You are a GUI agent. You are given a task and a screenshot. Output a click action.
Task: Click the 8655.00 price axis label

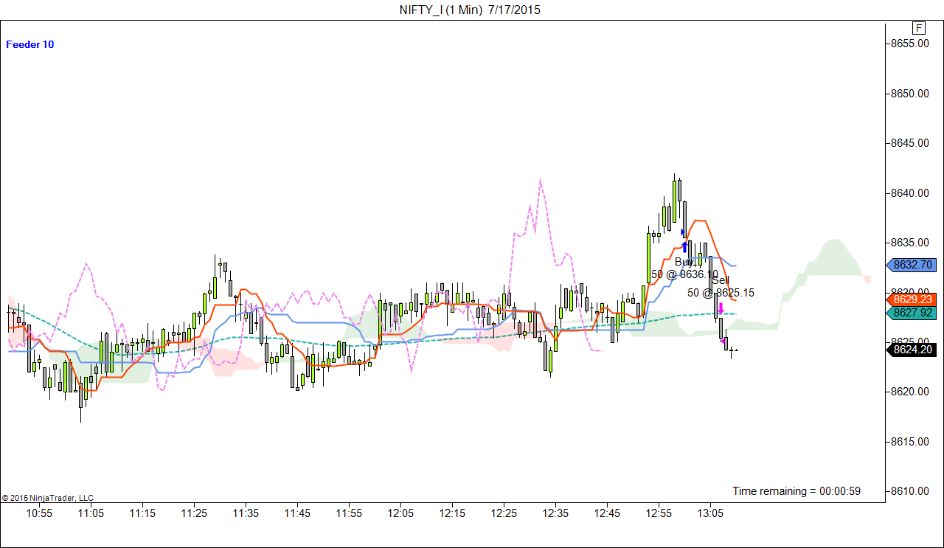click(x=909, y=44)
